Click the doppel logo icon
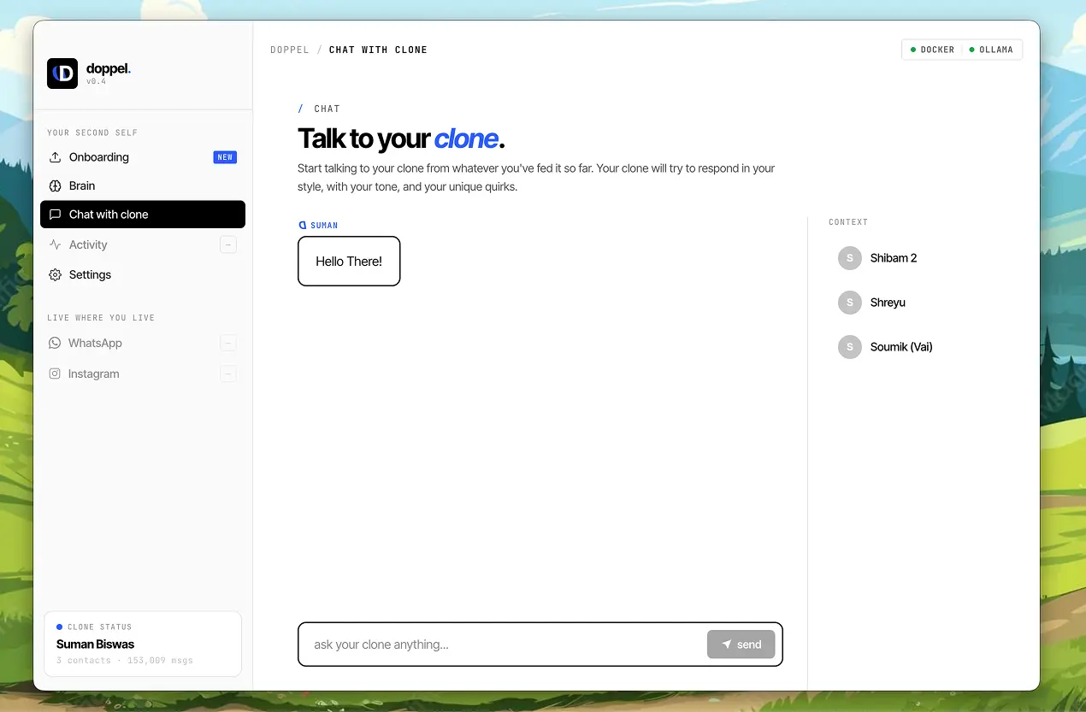 point(62,74)
